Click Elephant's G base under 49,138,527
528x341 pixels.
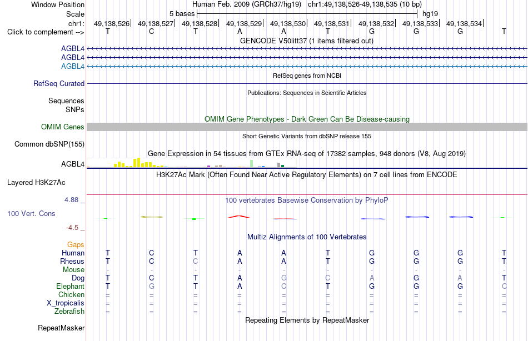pos(152,286)
